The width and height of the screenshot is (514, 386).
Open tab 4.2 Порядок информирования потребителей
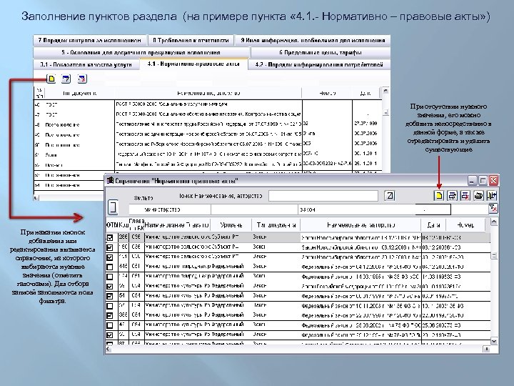click(x=319, y=64)
